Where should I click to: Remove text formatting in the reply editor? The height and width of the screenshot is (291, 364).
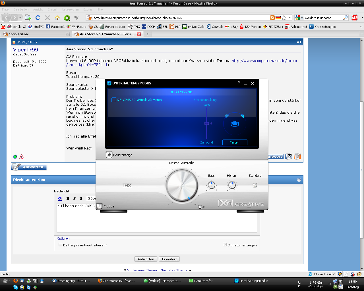point(59,199)
